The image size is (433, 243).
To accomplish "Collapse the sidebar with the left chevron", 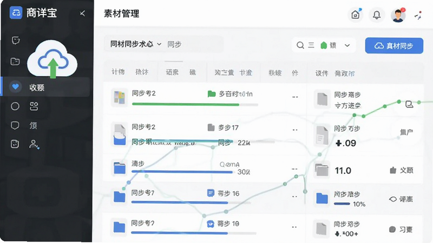I will (82, 13).
